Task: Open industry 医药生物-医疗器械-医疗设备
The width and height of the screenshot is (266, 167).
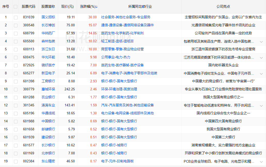Action: [122, 65]
